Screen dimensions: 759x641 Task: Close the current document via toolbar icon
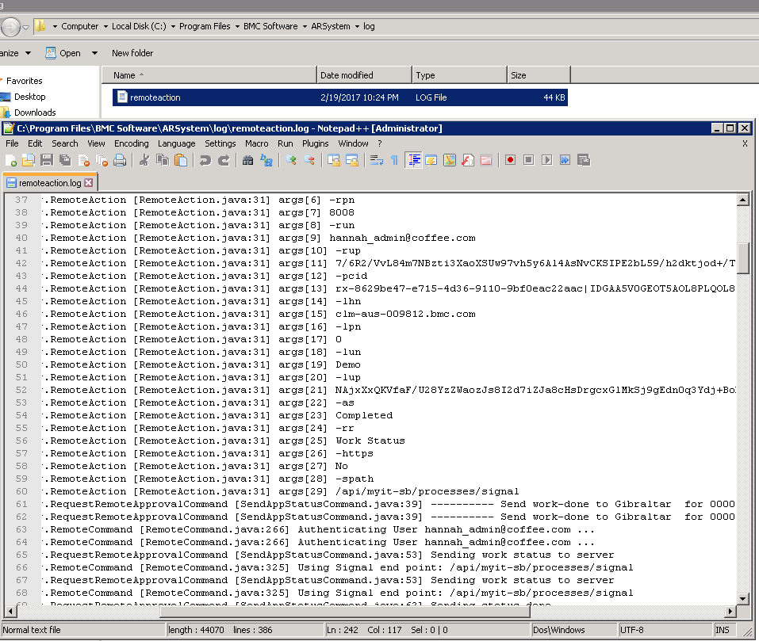(83, 161)
